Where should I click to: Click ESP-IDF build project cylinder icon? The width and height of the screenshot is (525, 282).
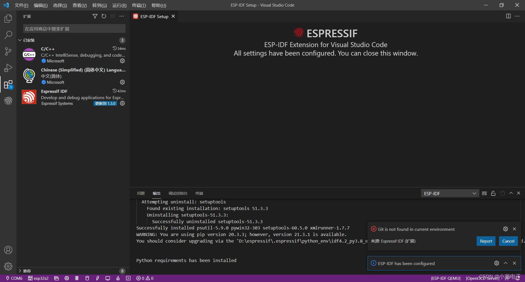pyautogui.click(x=87, y=278)
